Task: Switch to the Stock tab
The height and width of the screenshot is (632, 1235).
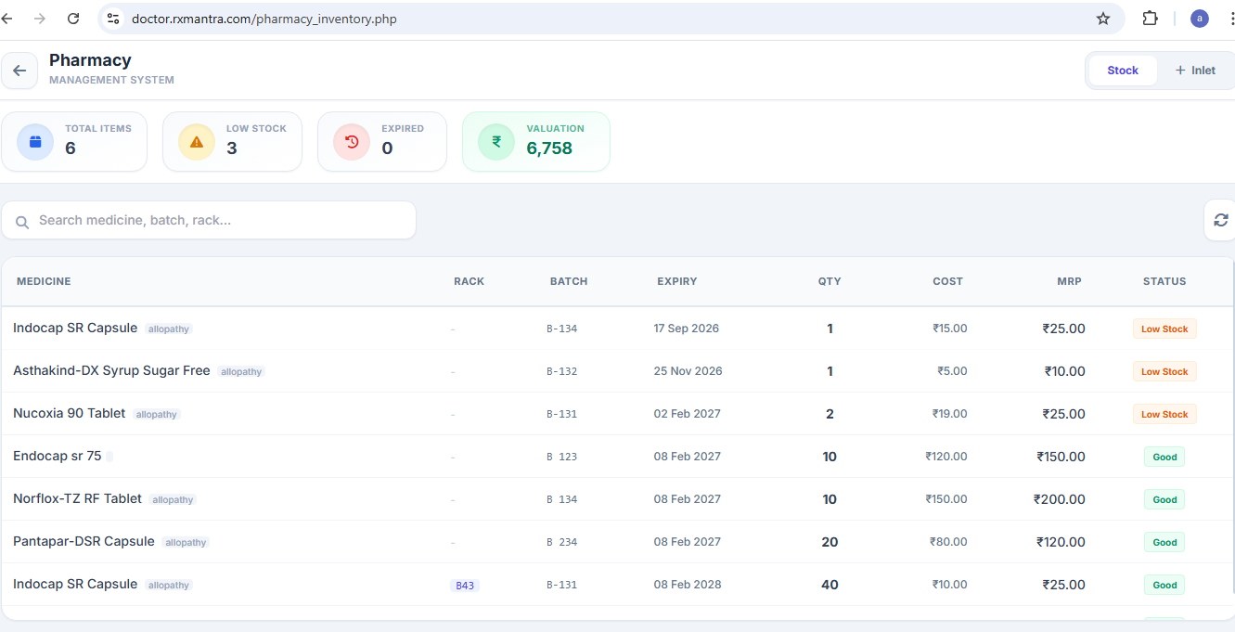Action: 1122,71
